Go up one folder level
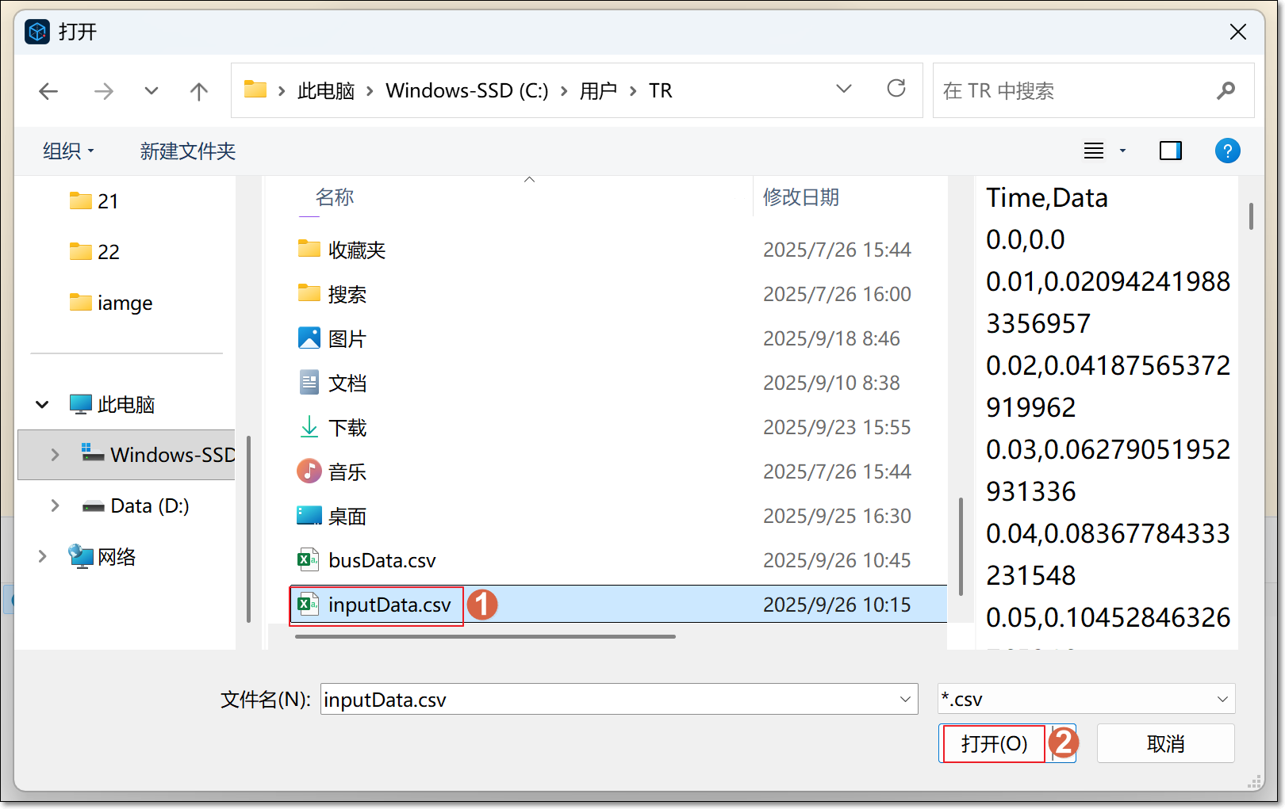 (x=199, y=91)
